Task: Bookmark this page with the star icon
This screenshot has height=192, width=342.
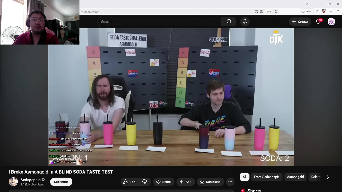Action: click(x=276, y=11)
